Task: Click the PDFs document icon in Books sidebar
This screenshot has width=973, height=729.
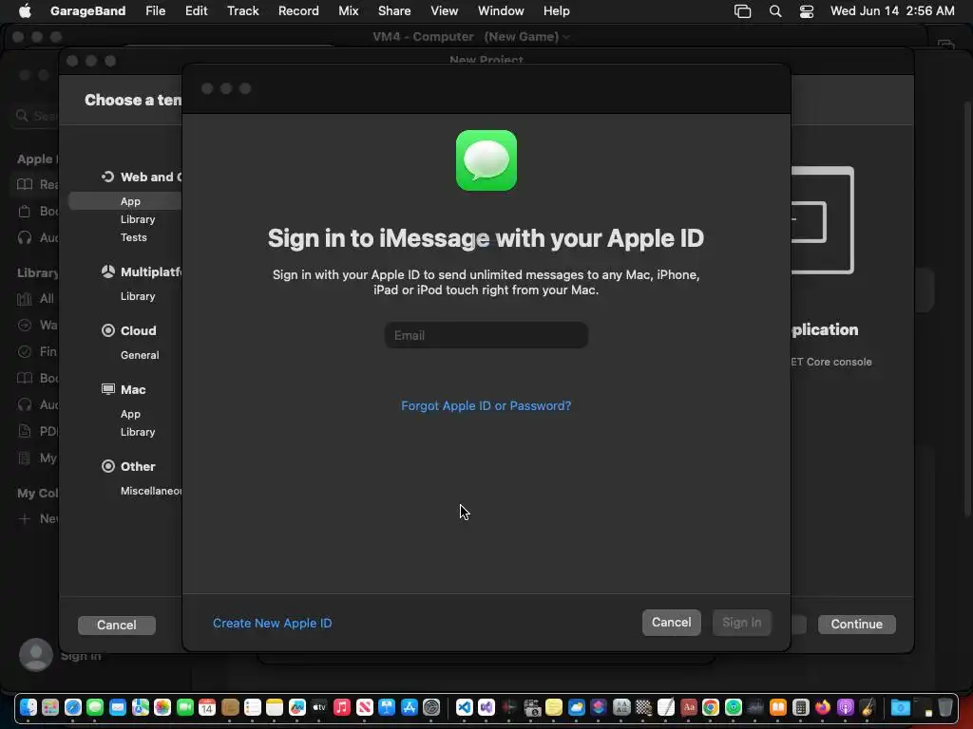Action: click(x=25, y=431)
